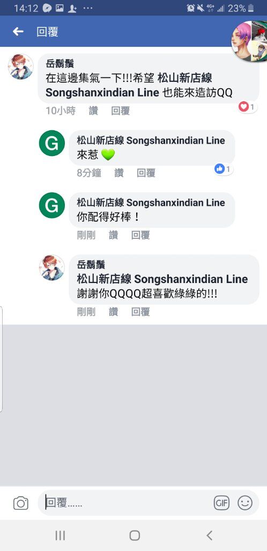Screen dimensions: 267x551
Task: Open tagged 松山新店線 link in last comment
Action: pyautogui.click(x=162, y=279)
